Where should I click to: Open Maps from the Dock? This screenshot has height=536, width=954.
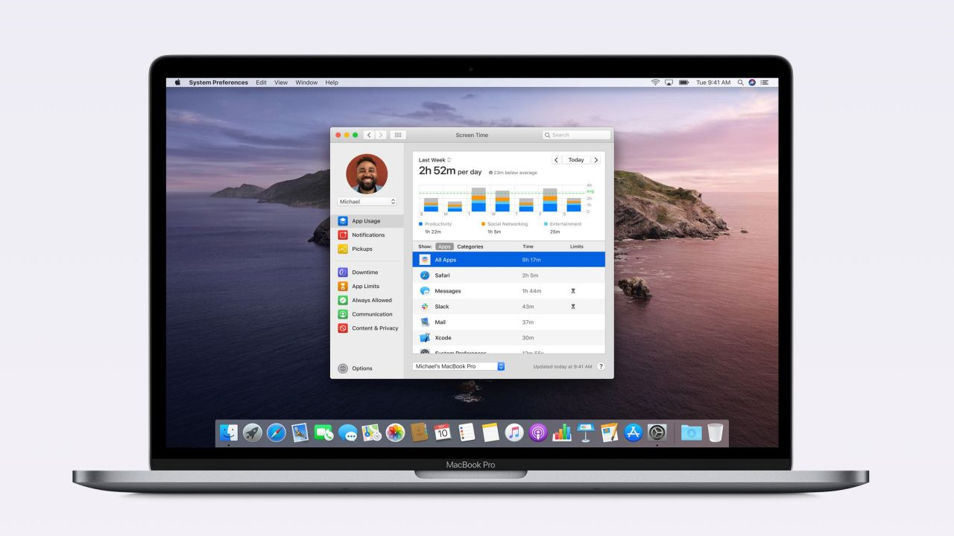click(x=371, y=433)
